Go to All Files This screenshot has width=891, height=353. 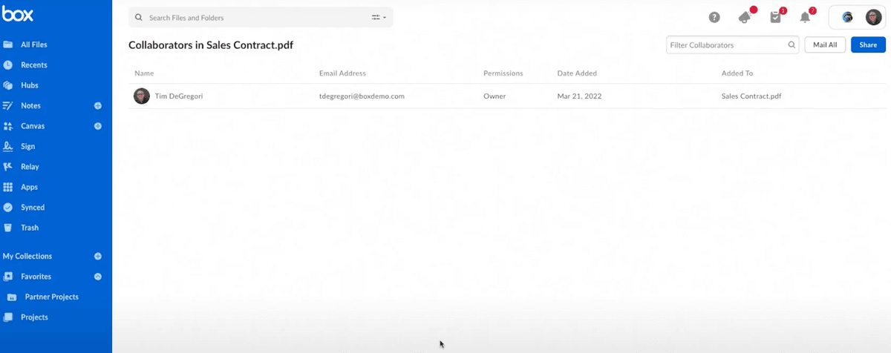pos(33,44)
